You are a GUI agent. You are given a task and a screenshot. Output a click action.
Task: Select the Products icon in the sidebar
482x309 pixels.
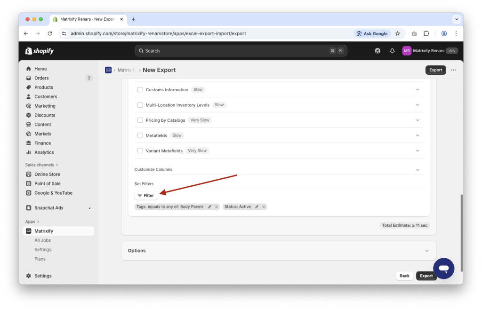click(x=29, y=87)
